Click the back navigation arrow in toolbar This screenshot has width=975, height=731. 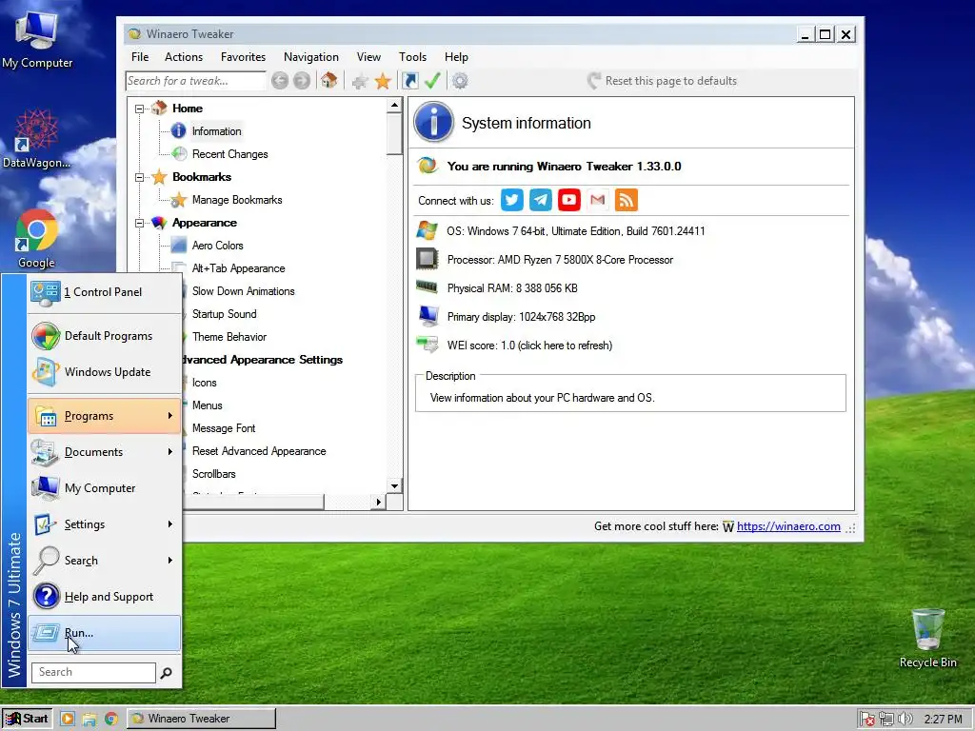[x=280, y=81]
